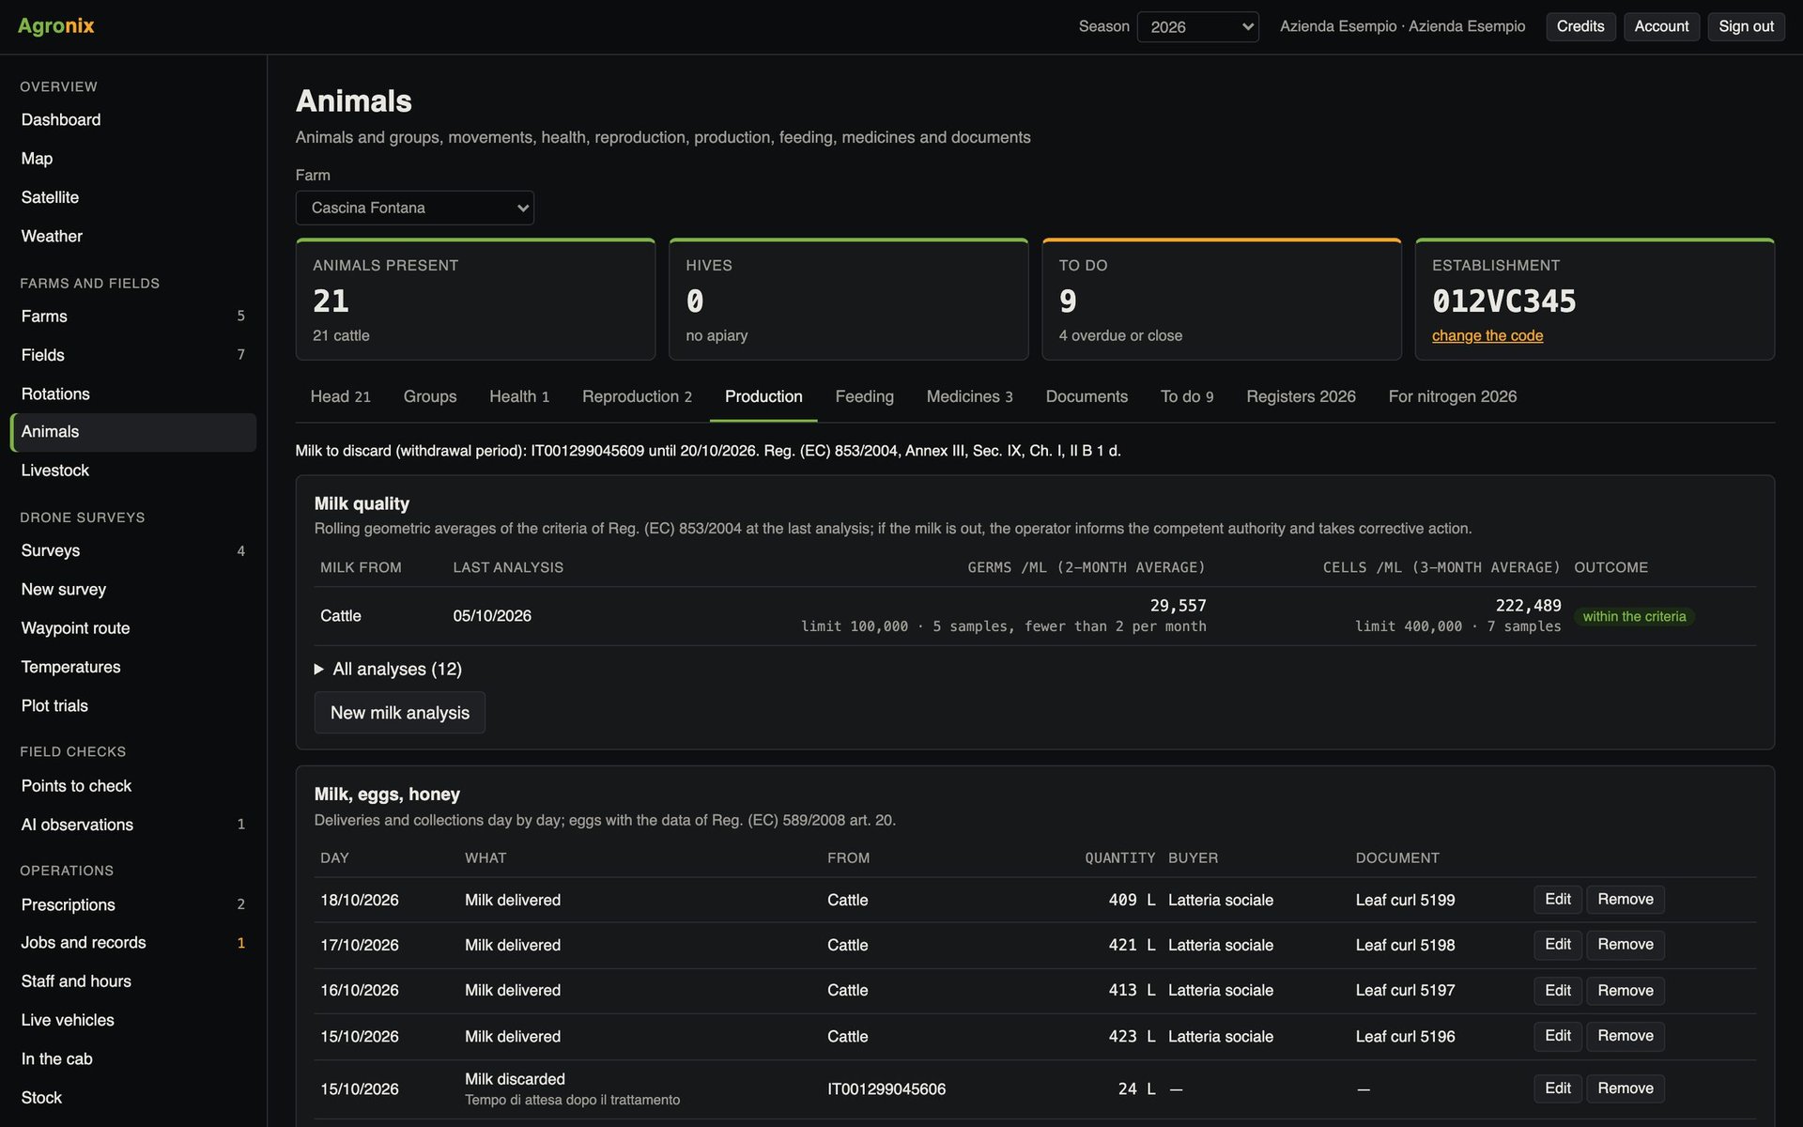Edit the 16/10/2026 milk delivery row
The height and width of the screenshot is (1127, 1803).
point(1557,991)
